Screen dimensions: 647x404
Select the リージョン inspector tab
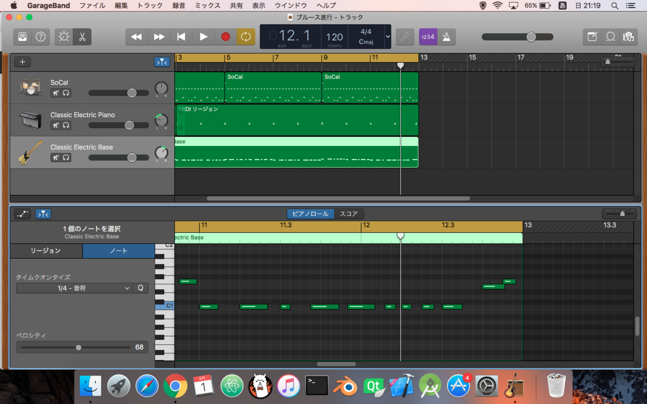click(46, 251)
